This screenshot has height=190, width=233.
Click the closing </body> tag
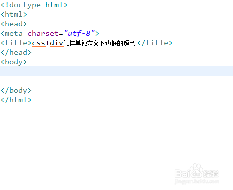pos(16,91)
